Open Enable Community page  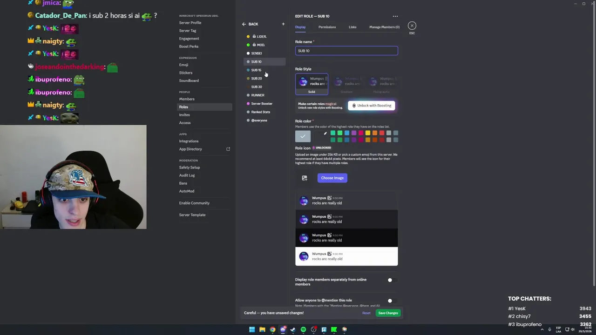pyautogui.click(x=194, y=203)
